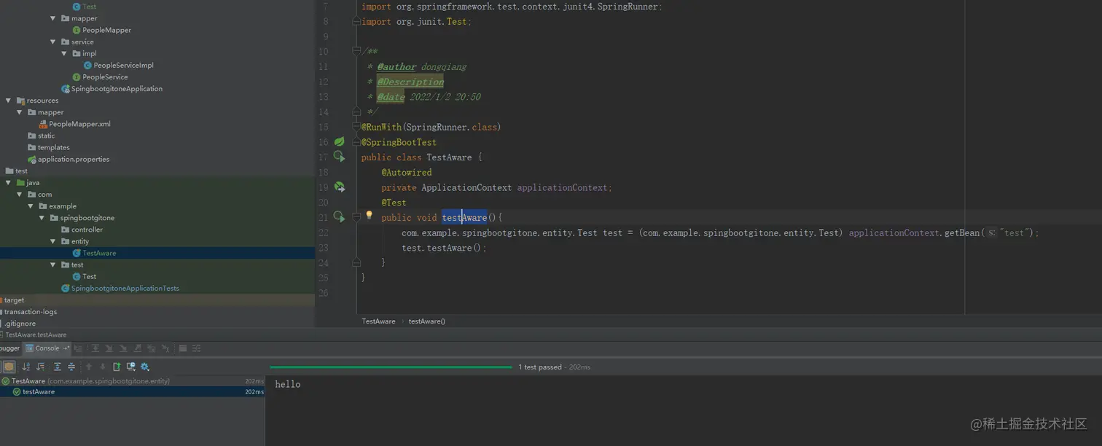Collapse the spingbootgitone package under test
The image size is (1102, 446).
[x=42, y=218]
